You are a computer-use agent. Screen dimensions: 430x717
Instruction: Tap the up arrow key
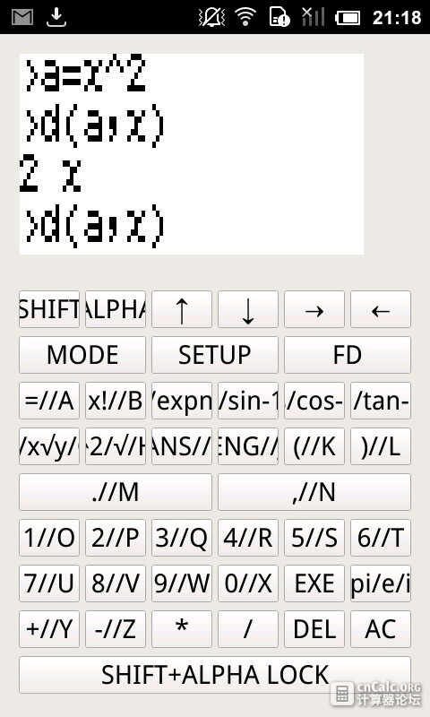click(182, 309)
